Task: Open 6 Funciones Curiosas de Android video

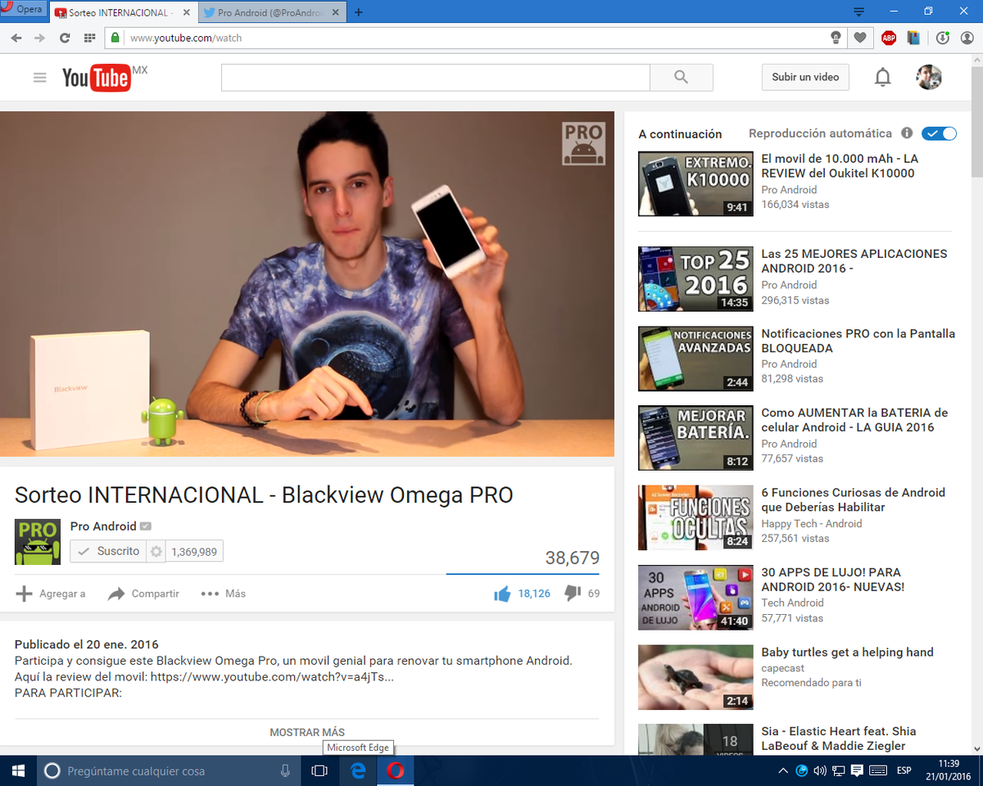Action: click(x=854, y=499)
